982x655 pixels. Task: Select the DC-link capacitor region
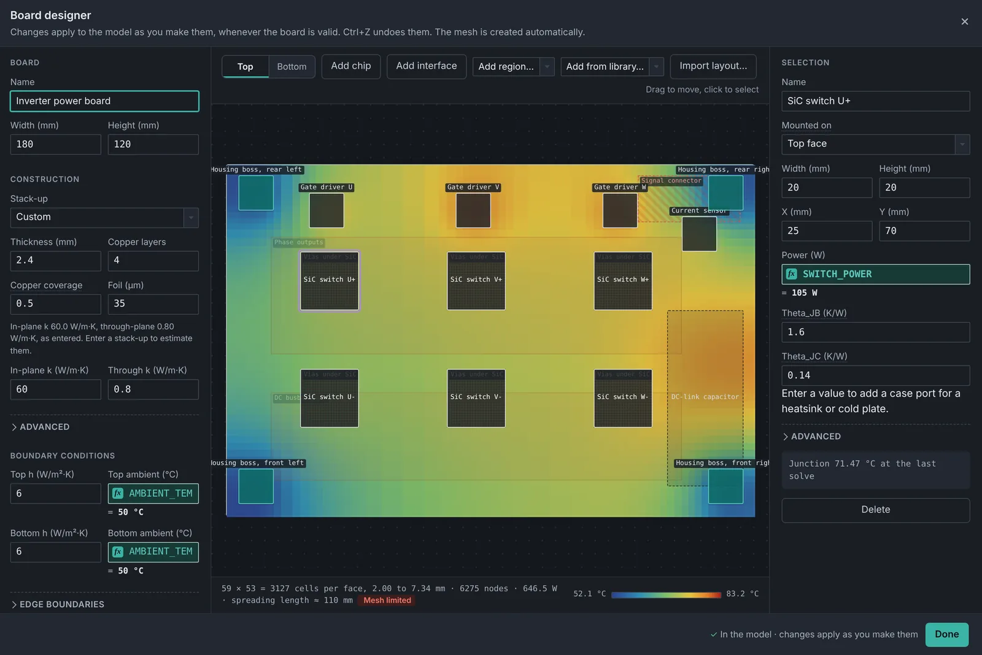705,398
